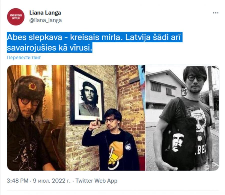This screenshot has width=225, height=195.
Task: Click the highlighted line starting Abes slepkava
Action: (x=94, y=37)
